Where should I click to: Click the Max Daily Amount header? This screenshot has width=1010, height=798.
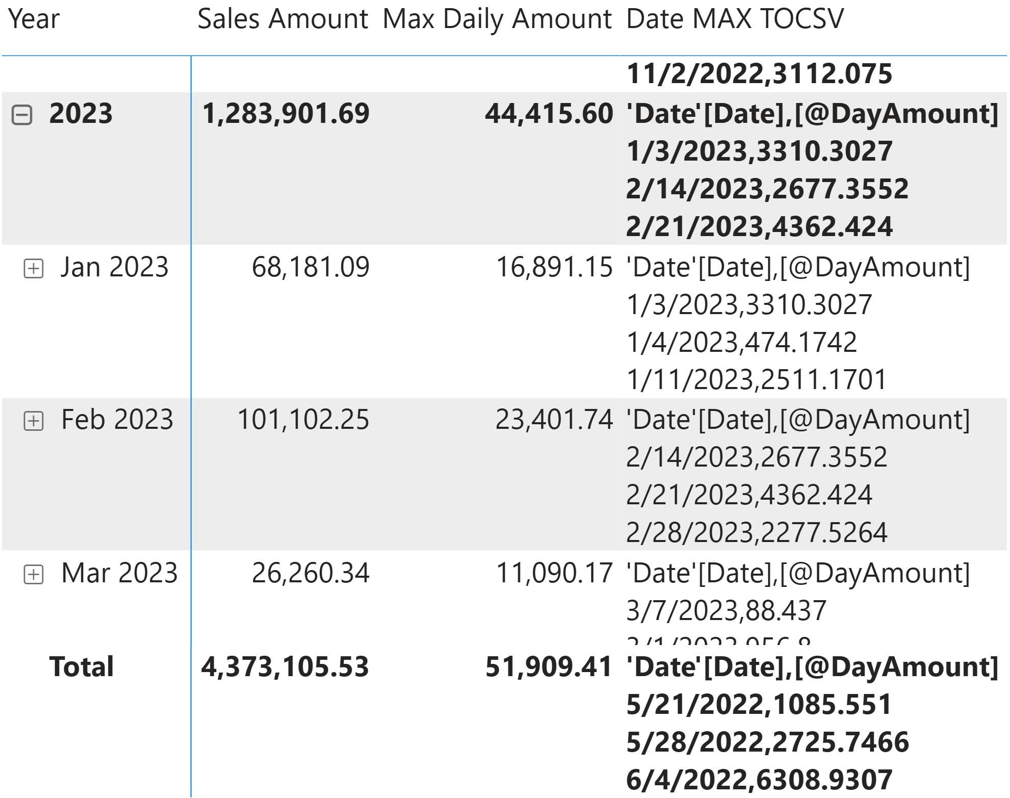497,19
